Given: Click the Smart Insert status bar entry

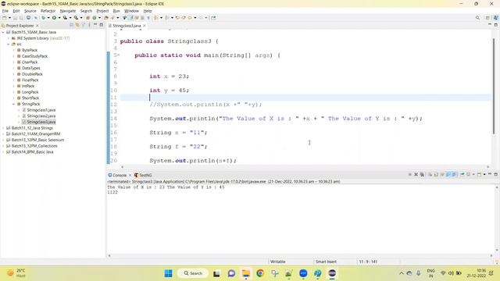Looking at the screenshot, I should tap(326, 261).
